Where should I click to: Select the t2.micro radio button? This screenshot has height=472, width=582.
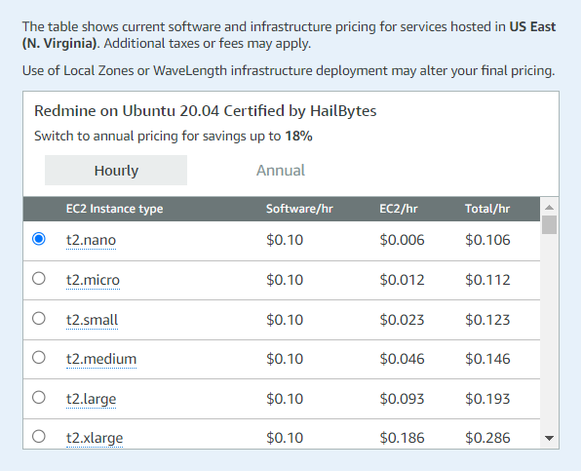coord(39,279)
